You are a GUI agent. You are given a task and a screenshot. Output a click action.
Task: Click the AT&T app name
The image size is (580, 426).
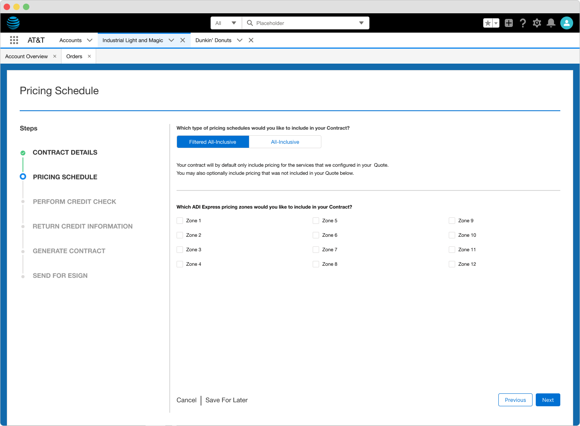36,40
